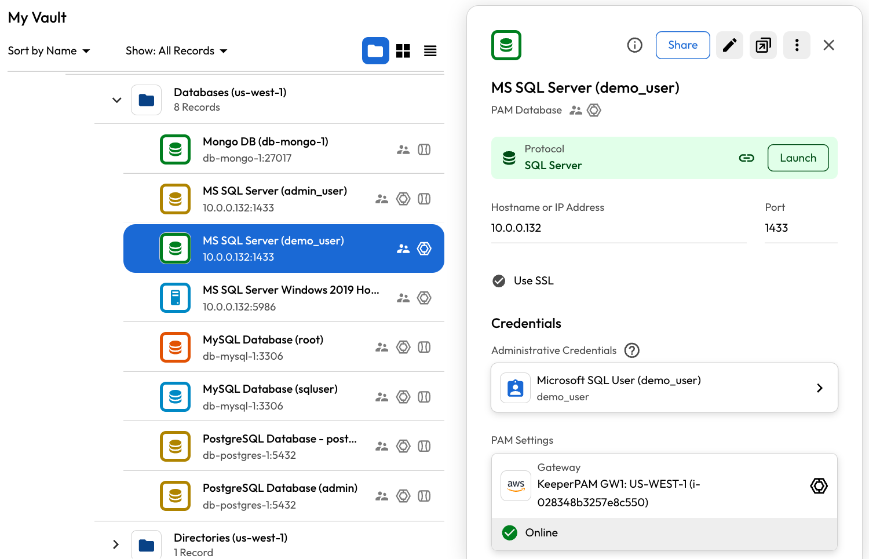
Task: Open the Sort by Name dropdown
Action: click(49, 51)
